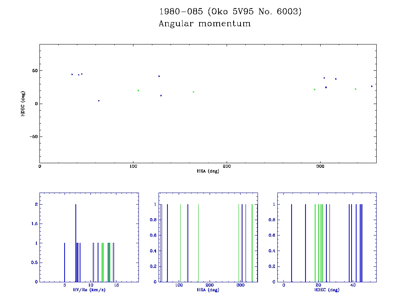
Task: Pick the rightmost blue point in the scatter plot
Action: (372, 86)
